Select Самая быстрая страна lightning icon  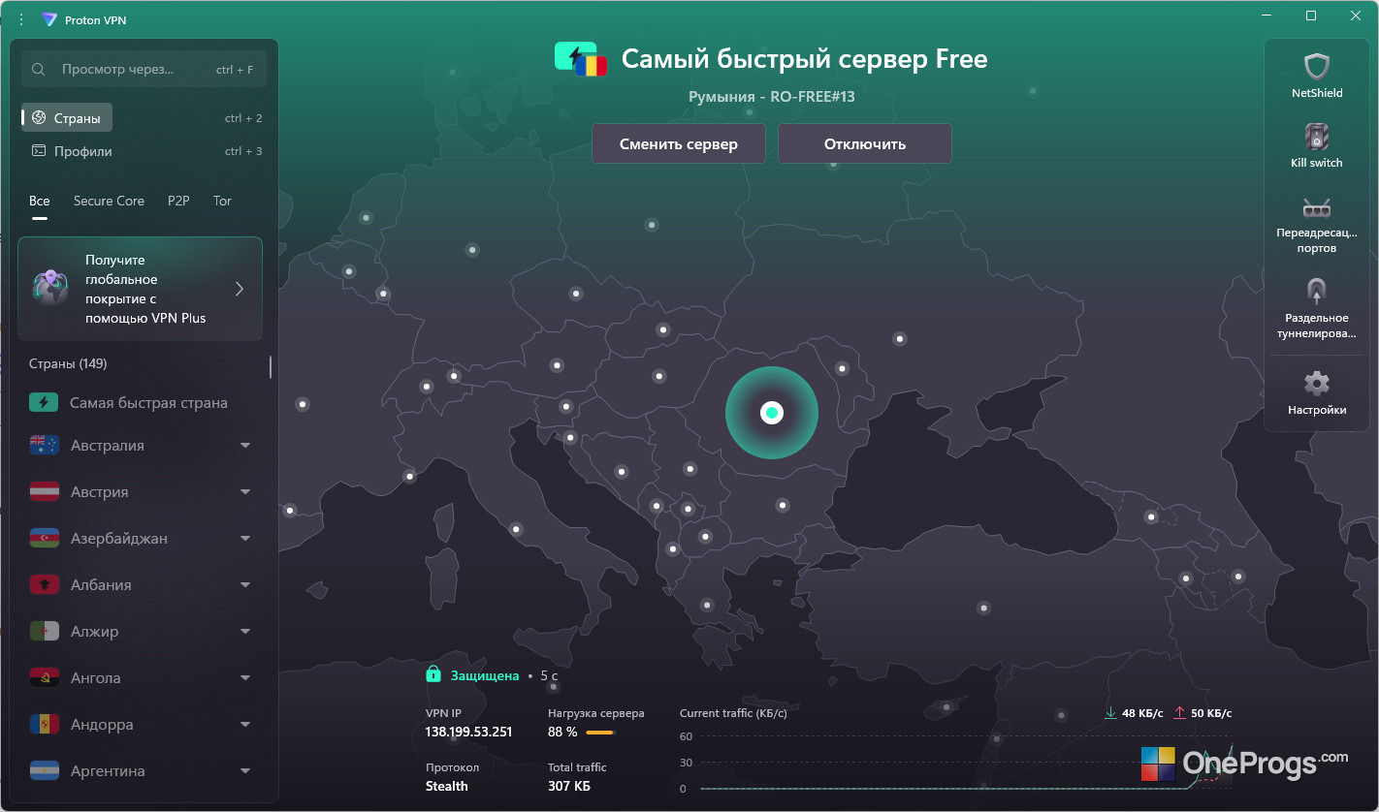coord(44,402)
